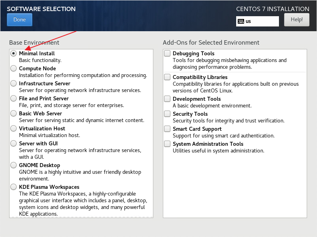Click 'GNOME is a highly intuitive' description
Viewport: 317px width, 237px height.
coord(80,175)
